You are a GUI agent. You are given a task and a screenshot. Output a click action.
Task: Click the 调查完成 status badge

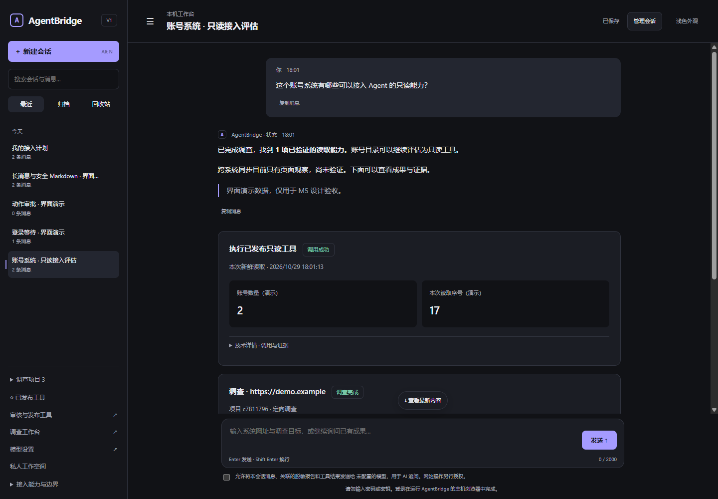[x=347, y=392]
